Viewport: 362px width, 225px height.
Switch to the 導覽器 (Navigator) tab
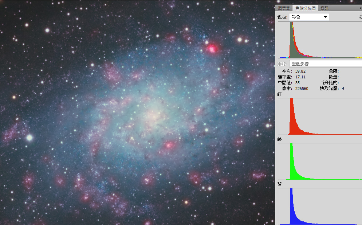(284, 8)
